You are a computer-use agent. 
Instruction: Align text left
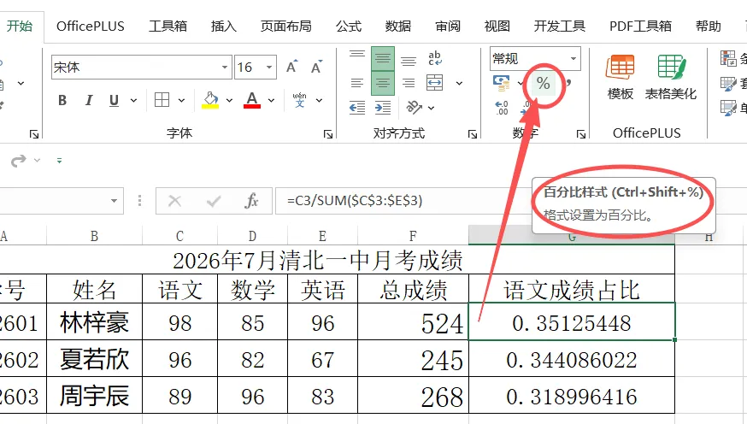pyautogui.click(x=356, y=84)
